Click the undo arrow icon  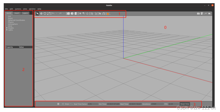click(x=53, y=14)
